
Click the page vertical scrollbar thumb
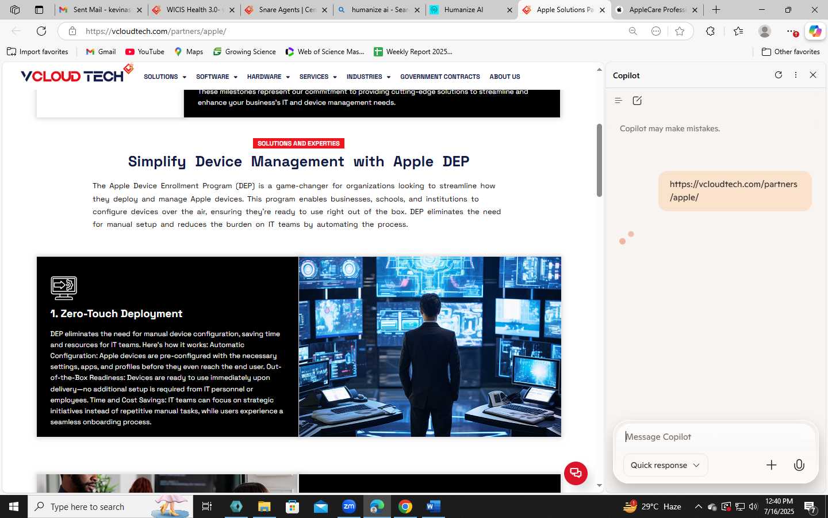(x=599, y=160)
